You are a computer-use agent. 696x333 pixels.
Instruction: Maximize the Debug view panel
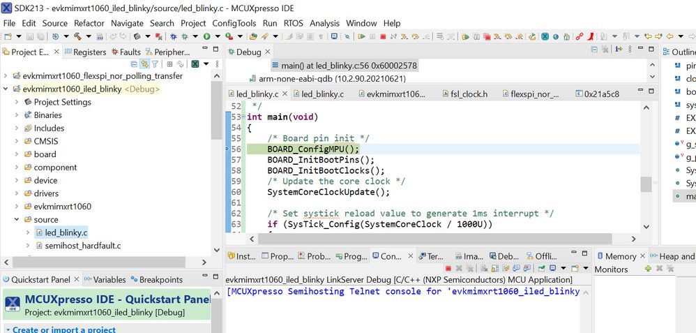pos(651,50)
